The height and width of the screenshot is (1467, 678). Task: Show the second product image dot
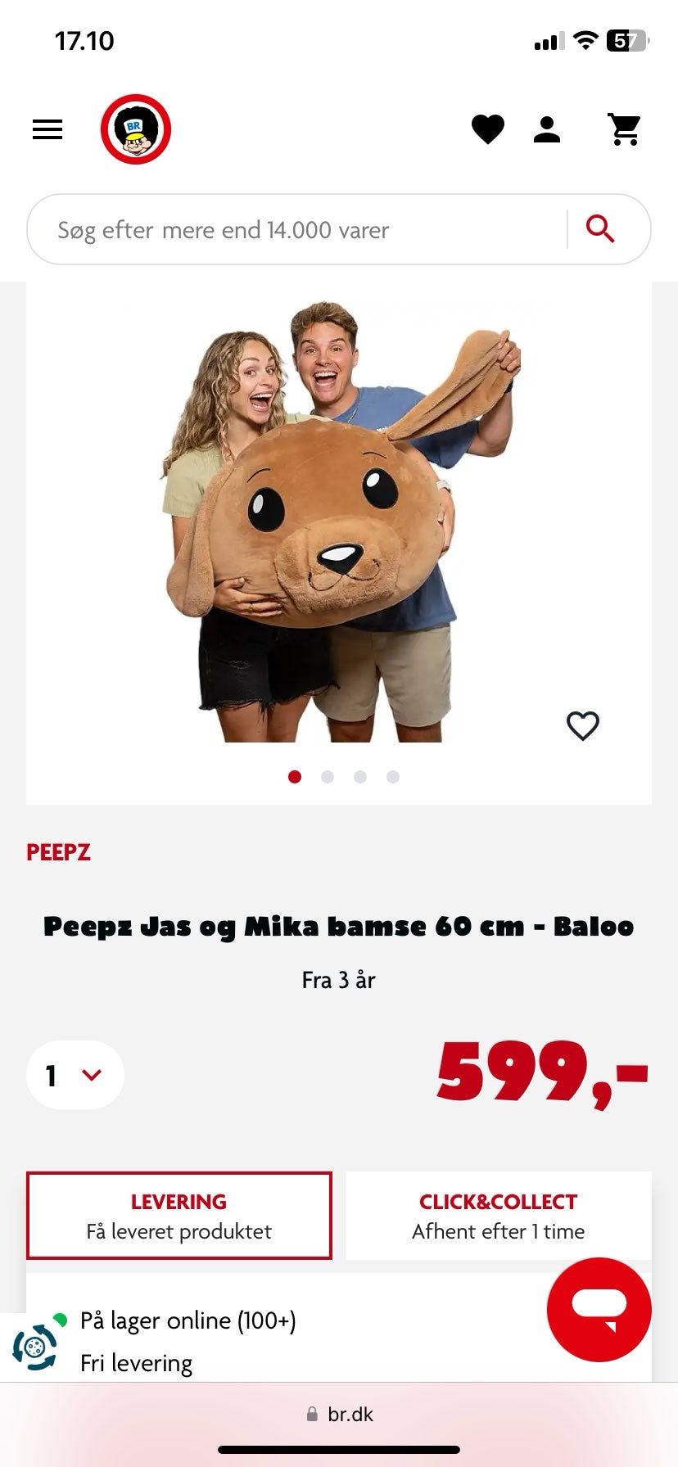tap(328, 777)
